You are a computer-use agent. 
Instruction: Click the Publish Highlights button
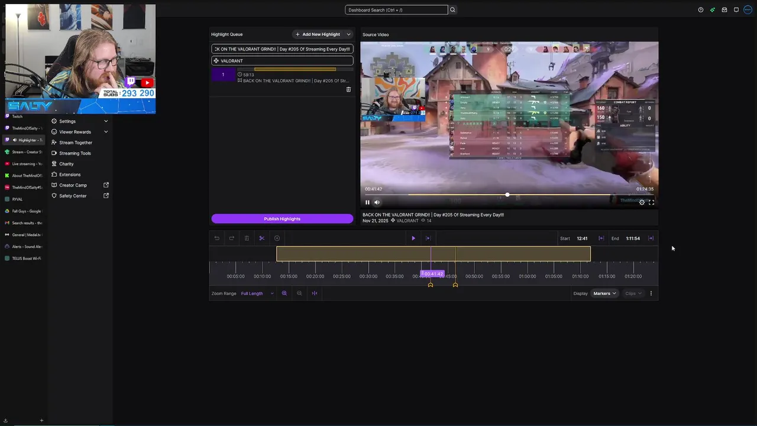point(282,219)
